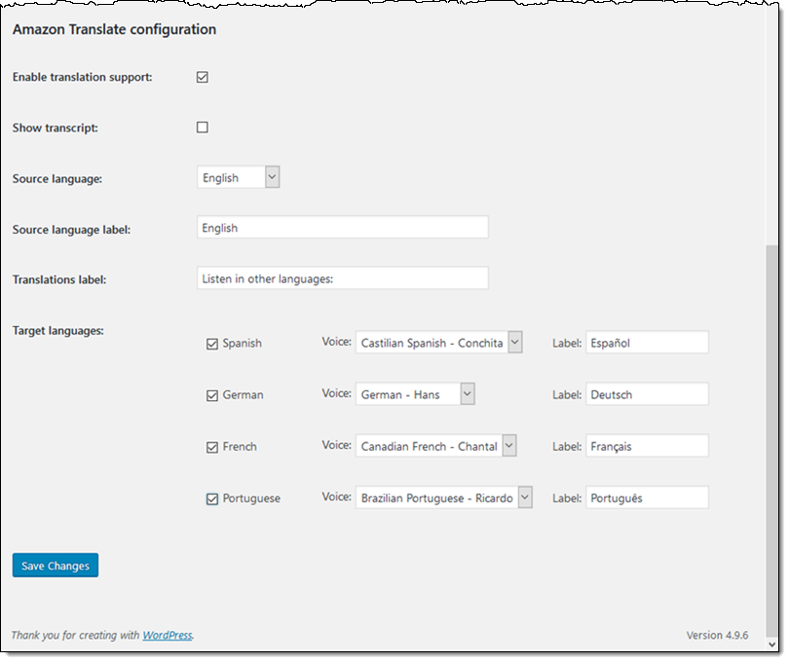This screenshot has width=789, height=662.
Task: Open German - Hans voice dropdown
Action: point(415,394)
